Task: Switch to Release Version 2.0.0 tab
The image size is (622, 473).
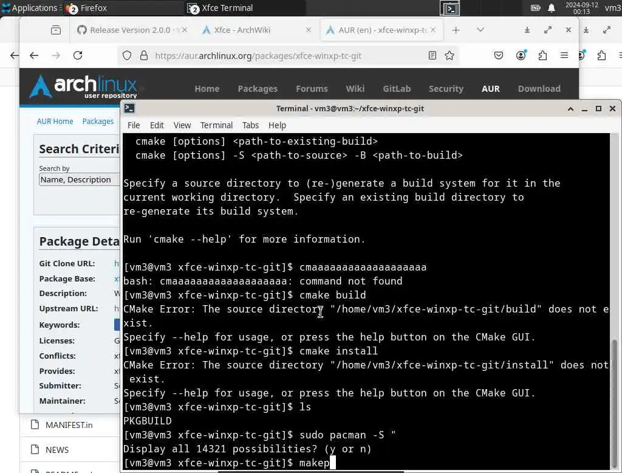Action: pos(132,30)
